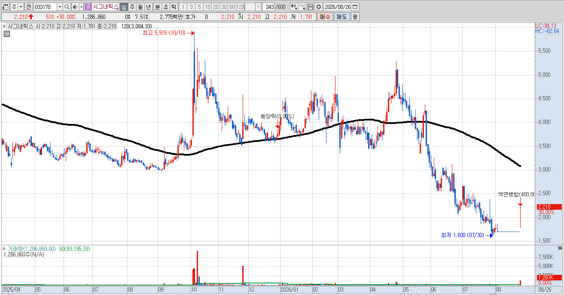The image size is (564, 295).
Task: Click the 매수 buy button
Action: click(x=325, y=17)
